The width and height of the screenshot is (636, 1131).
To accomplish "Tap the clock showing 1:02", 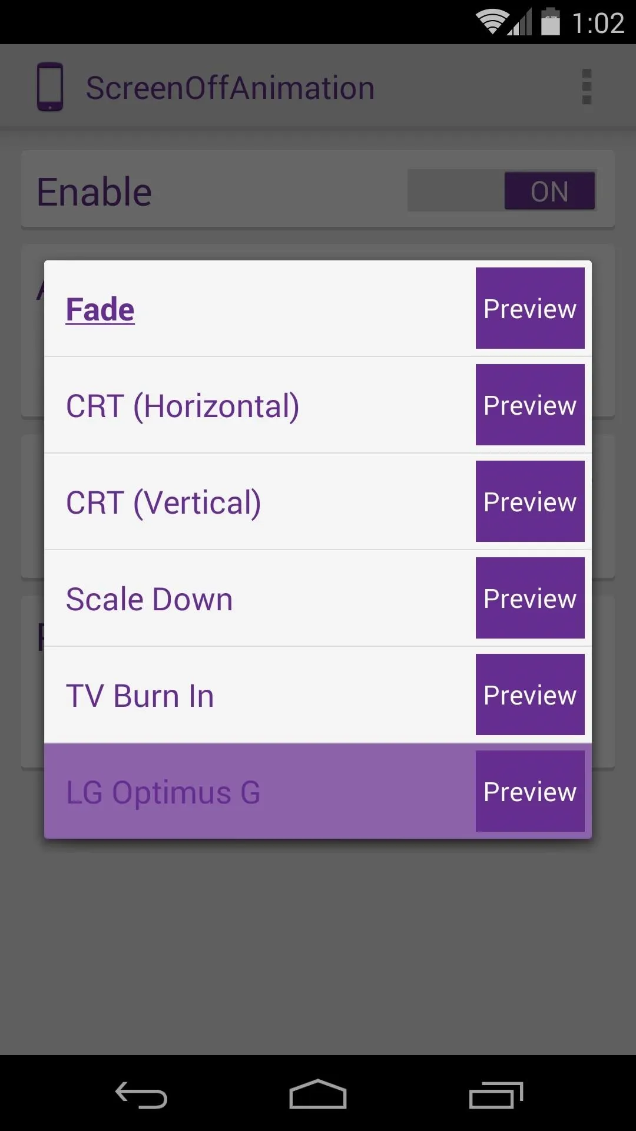I will coord(598,23).
